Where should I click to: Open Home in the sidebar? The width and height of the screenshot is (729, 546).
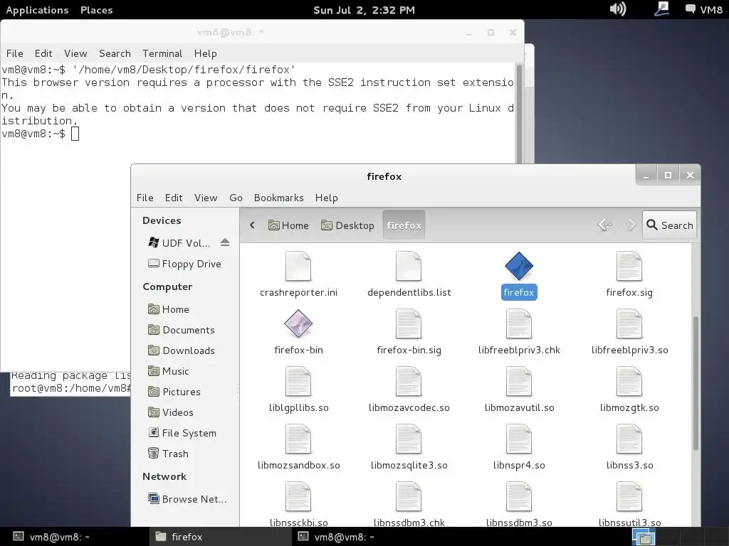click(168, 309)
